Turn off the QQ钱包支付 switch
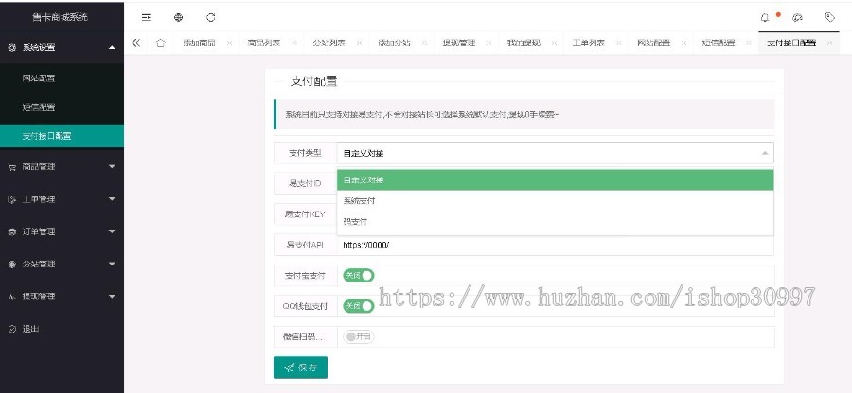Screen dimensions: 852x393 pyautogui.click(x=359, y=306)
